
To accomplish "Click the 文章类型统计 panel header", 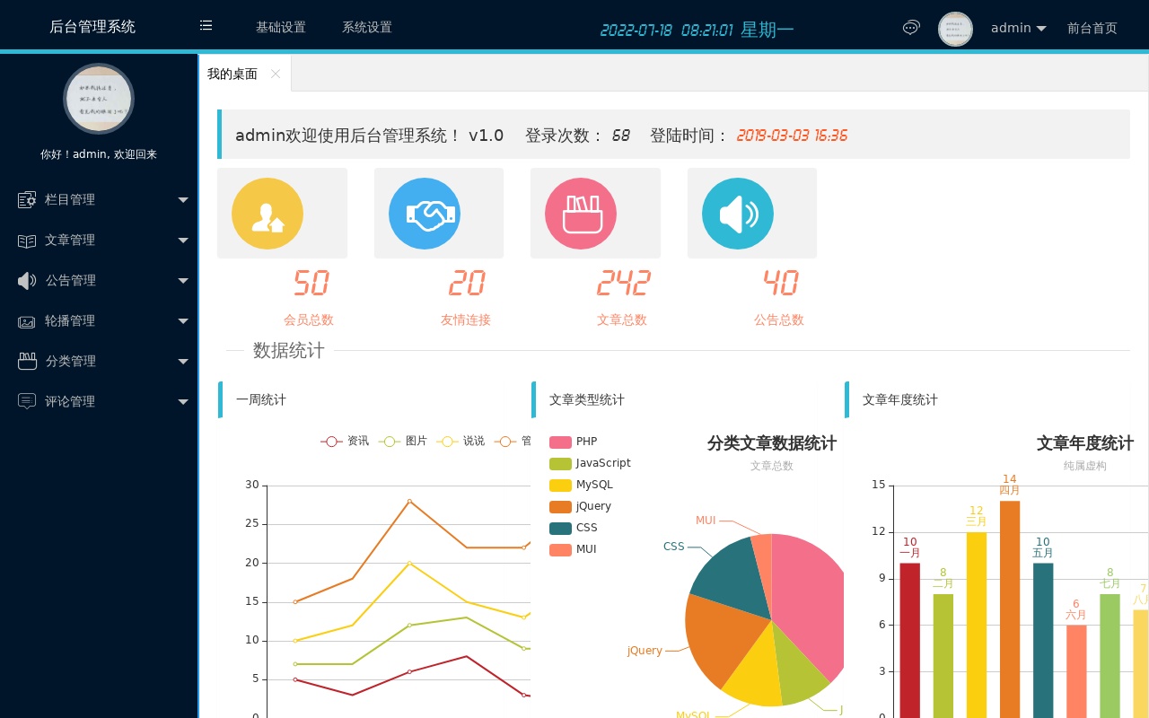I will [688, 399].
